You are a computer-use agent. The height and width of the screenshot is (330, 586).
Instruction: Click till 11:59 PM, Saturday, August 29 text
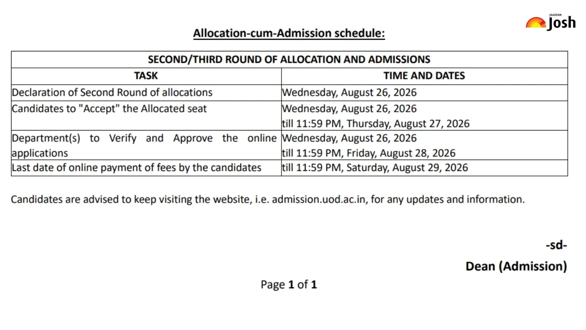pos(375,168)
